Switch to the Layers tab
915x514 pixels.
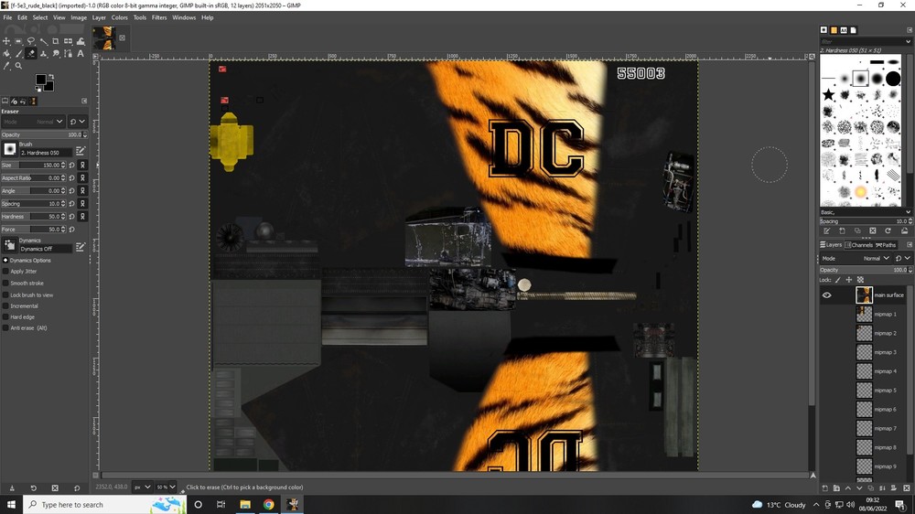(831, 245)
